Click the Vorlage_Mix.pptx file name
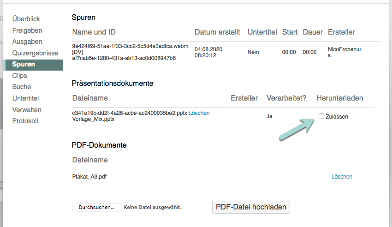 93,119
